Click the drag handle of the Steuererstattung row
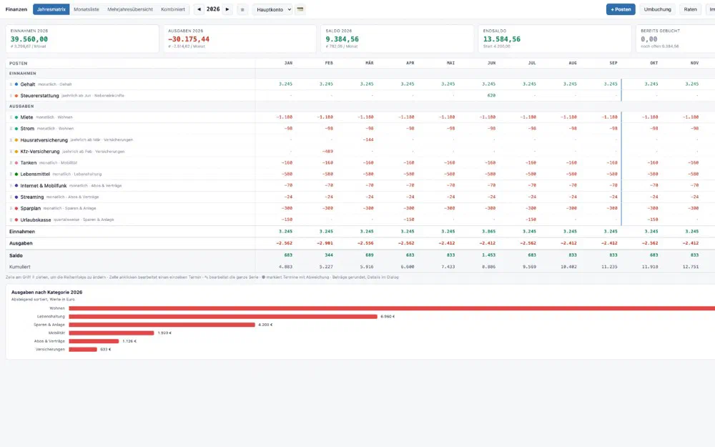The height and width of the screenshot is (447, 715). pyautogui.click(x=11, y=96)
